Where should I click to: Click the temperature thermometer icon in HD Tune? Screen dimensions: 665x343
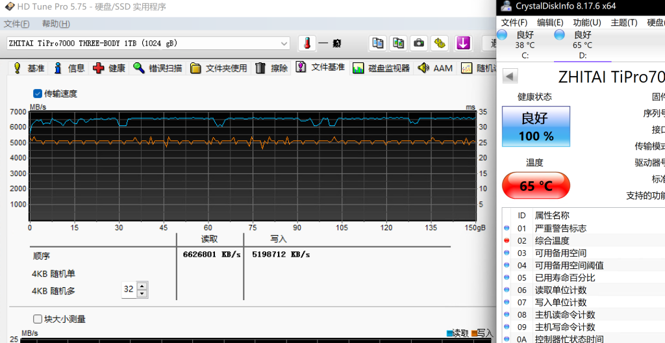[307, 43]
